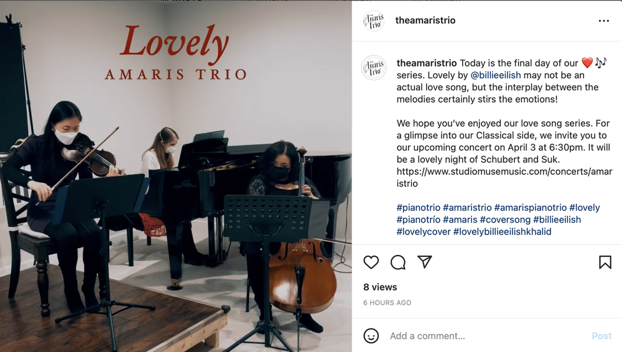
Task: Open the #pianotrio hashtag
Action: point(419,208)
